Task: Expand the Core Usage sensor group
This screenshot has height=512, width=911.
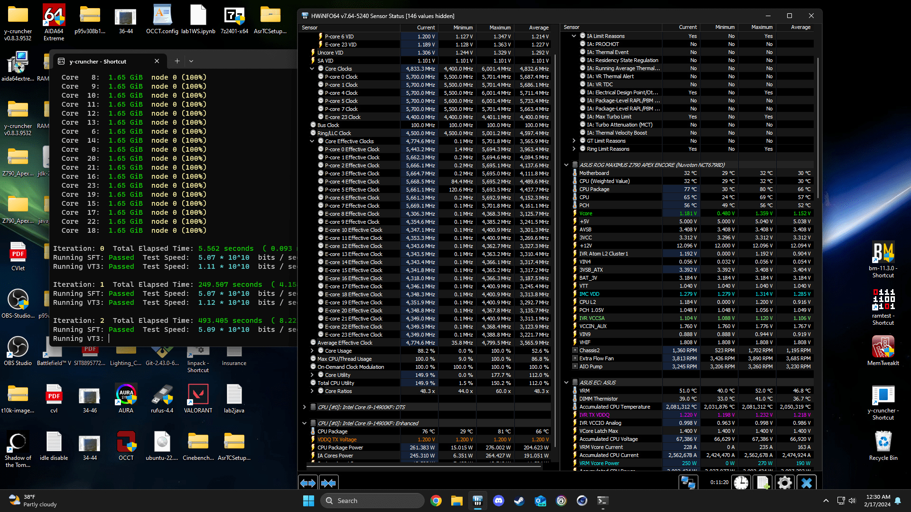Action: pyautogui.click(x=312, y=351)
